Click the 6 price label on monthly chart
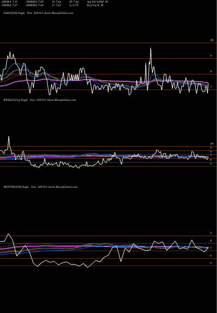The height and width of the screenshot is (313, 217). click(211, 256)
